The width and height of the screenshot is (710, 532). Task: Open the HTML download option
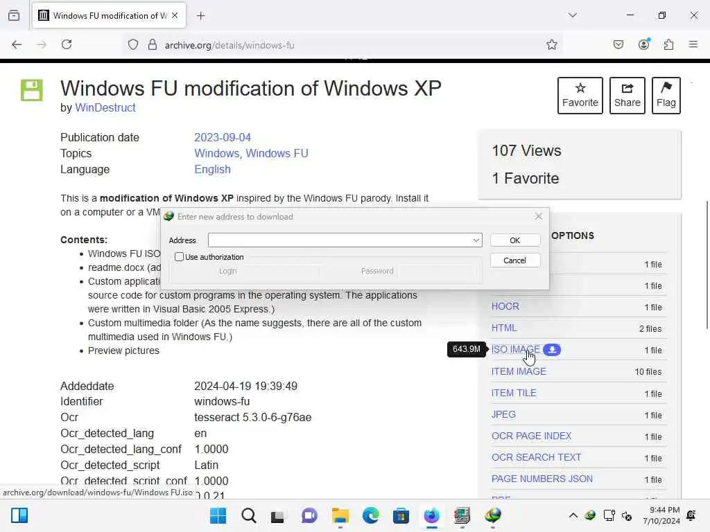click(504, 328)
